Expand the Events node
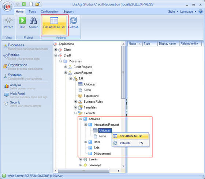 [x=81, y=159]
